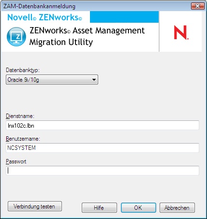Click the blue ZENworks monitor icon
The height and width of the screenshot is (219, 207).
(x=16, y=37)
